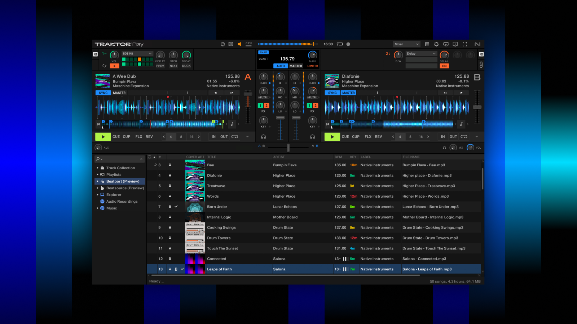Click the audio recorder dot icon

tap(348, 44)
